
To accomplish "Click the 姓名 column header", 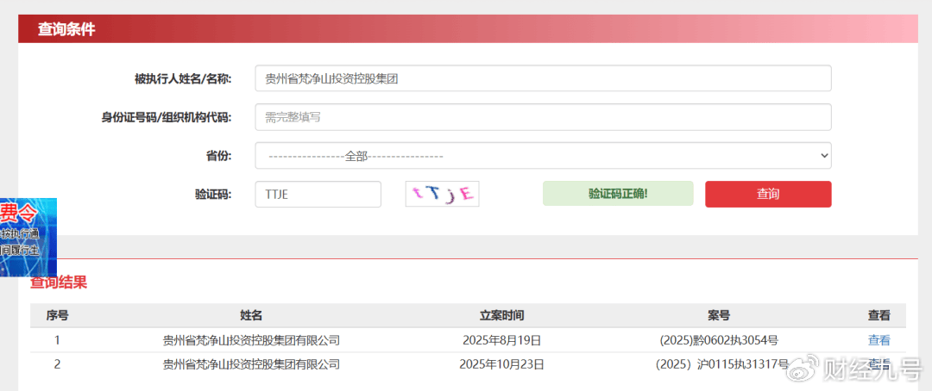I will (x=251, y=315).
